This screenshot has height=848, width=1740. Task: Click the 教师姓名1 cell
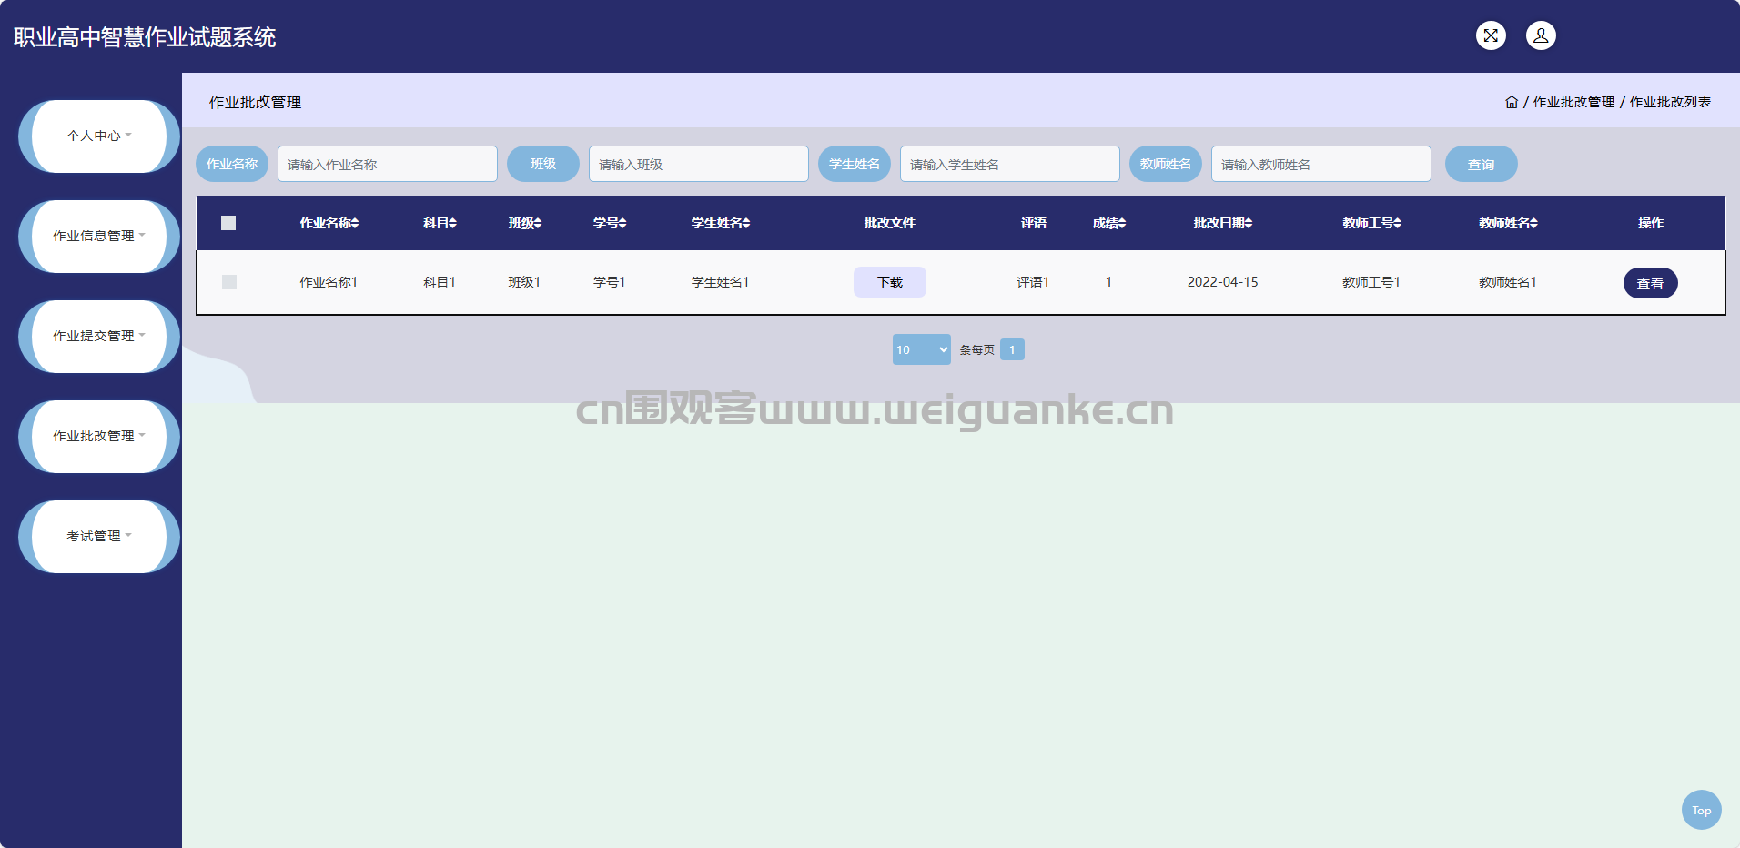[1508, 282]
